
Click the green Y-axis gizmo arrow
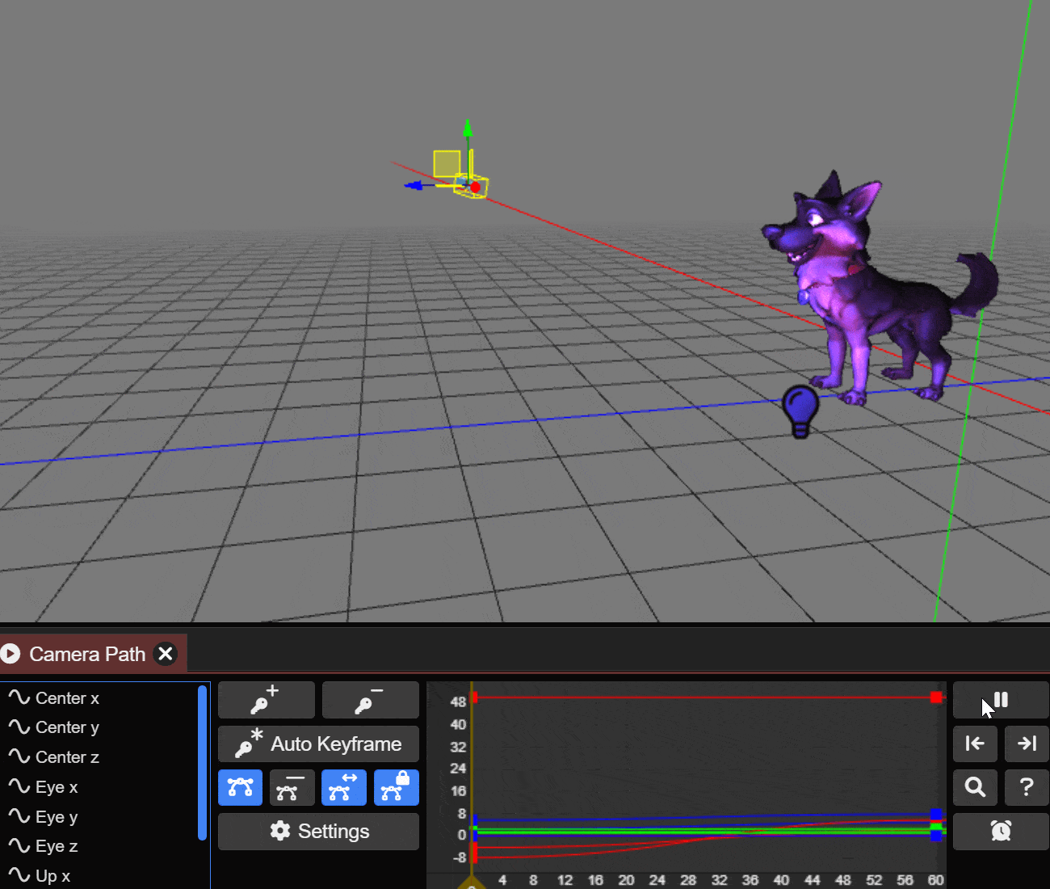pyautogui.click(x=467, y=129)
